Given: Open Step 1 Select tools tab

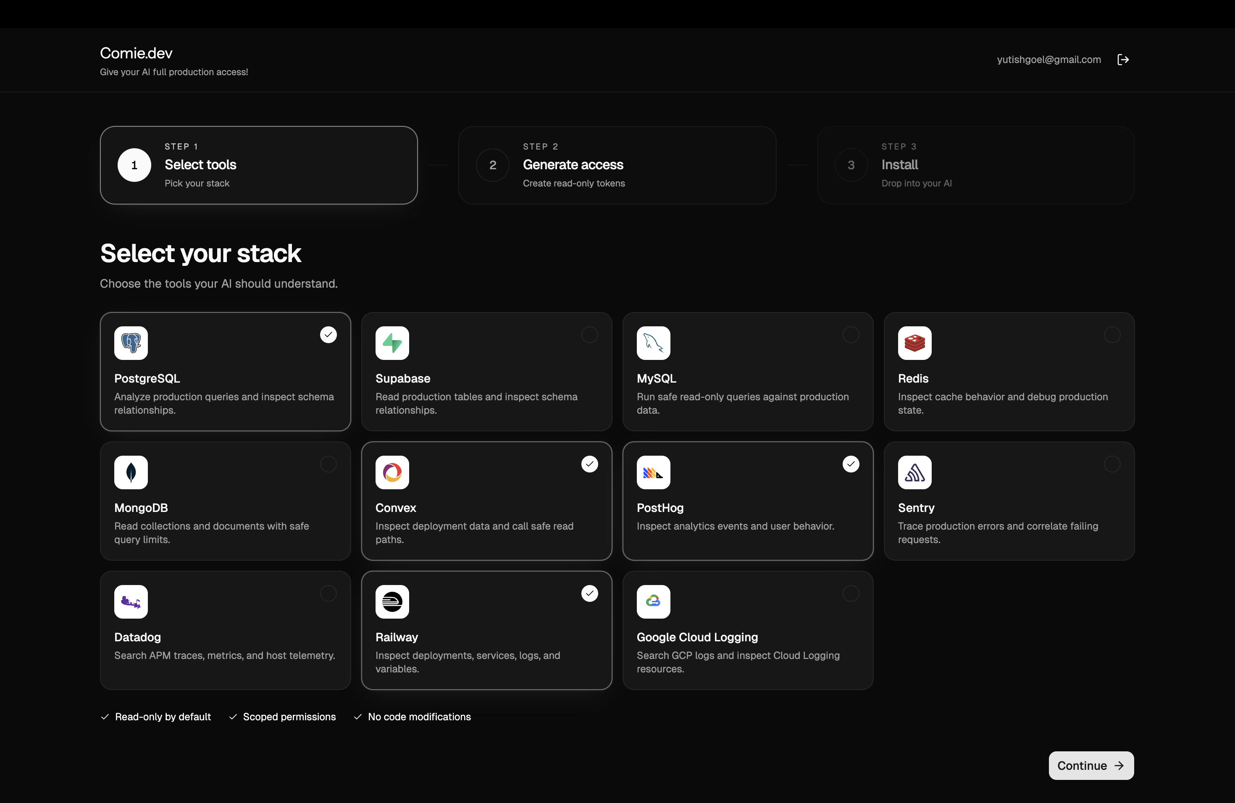Looking at the screenshot, I should point(259,165).
